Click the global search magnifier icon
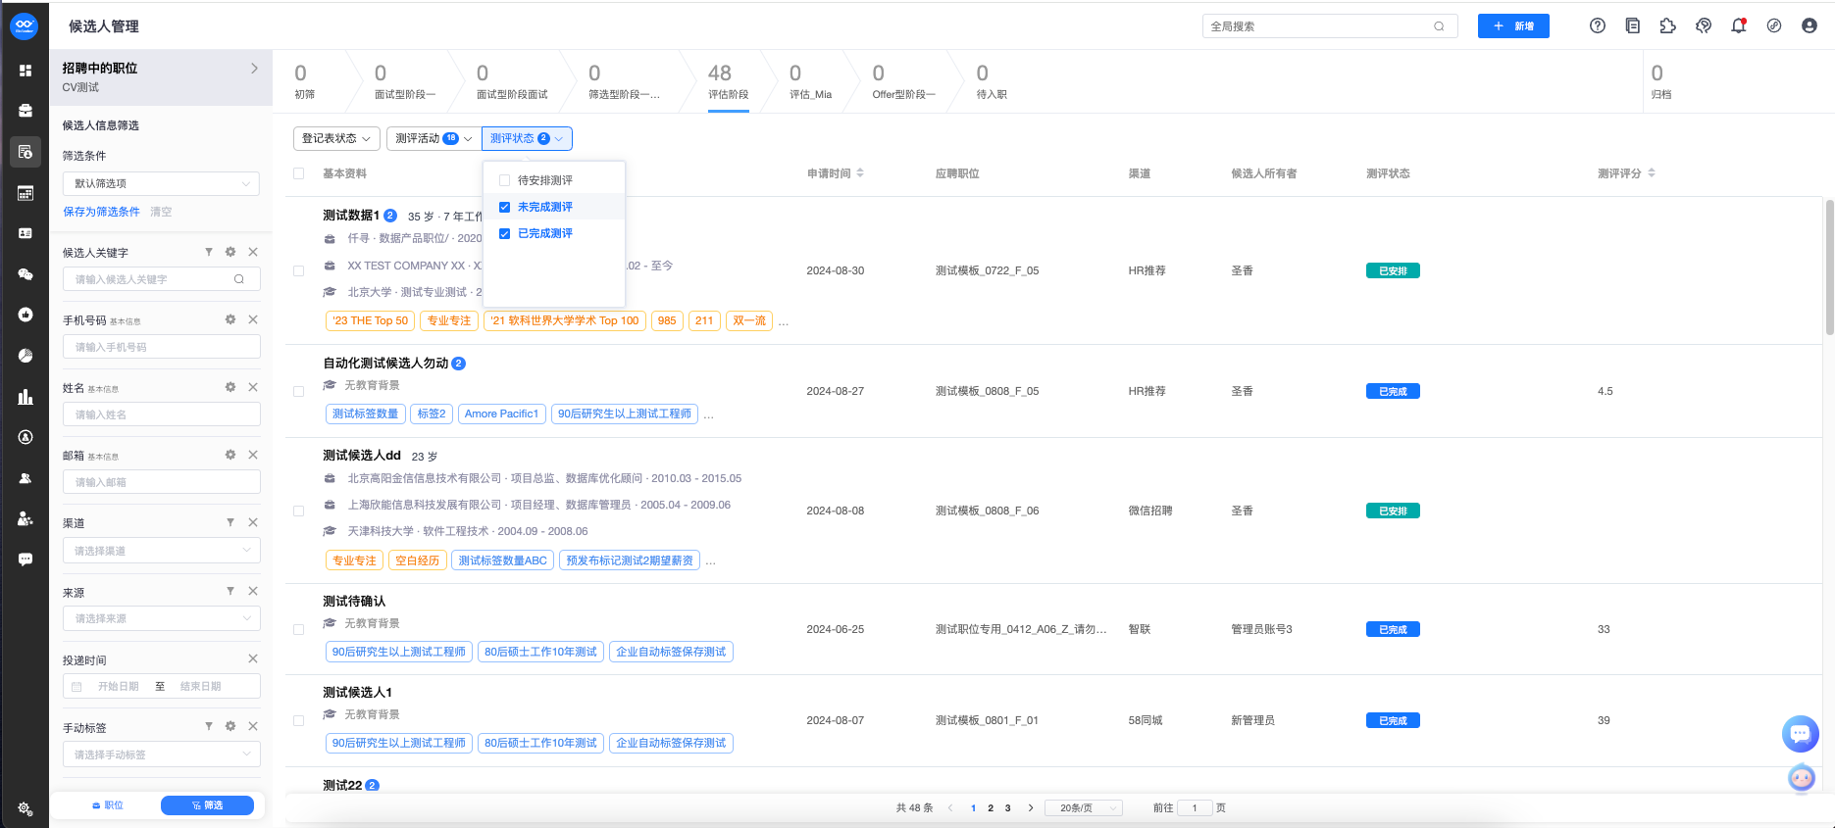The image size is (1835, 828). tap(1439, 26)
